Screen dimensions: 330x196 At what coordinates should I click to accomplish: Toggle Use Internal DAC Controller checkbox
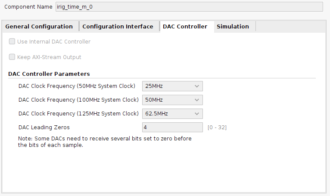(x=12, y=41)
